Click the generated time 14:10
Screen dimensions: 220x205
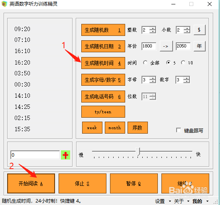point(22,96)
